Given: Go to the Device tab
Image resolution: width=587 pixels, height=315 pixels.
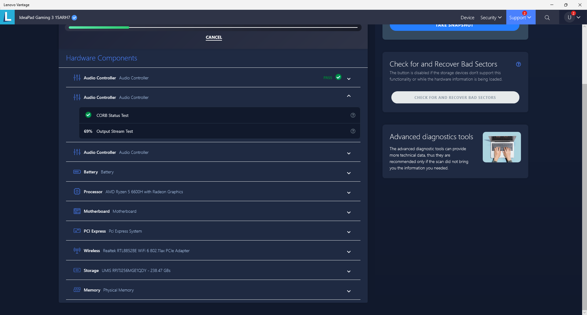Looking at the screenshot, I should pyautogui.click(x=467, y=18).
